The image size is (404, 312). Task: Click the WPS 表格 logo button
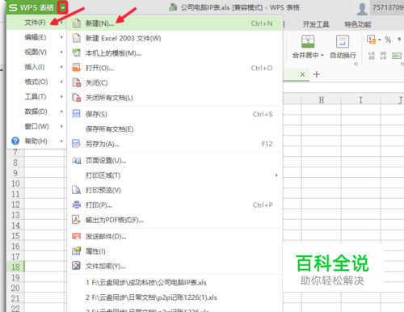point(32,7)
